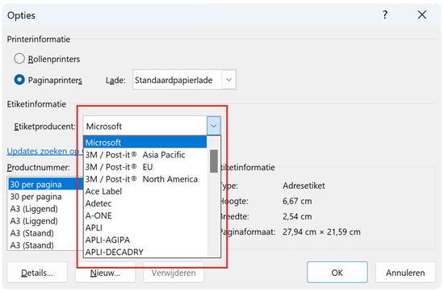Screen dimensions: 444x292
Task: Click the Adresetiket type value
Action: (304, 186)
